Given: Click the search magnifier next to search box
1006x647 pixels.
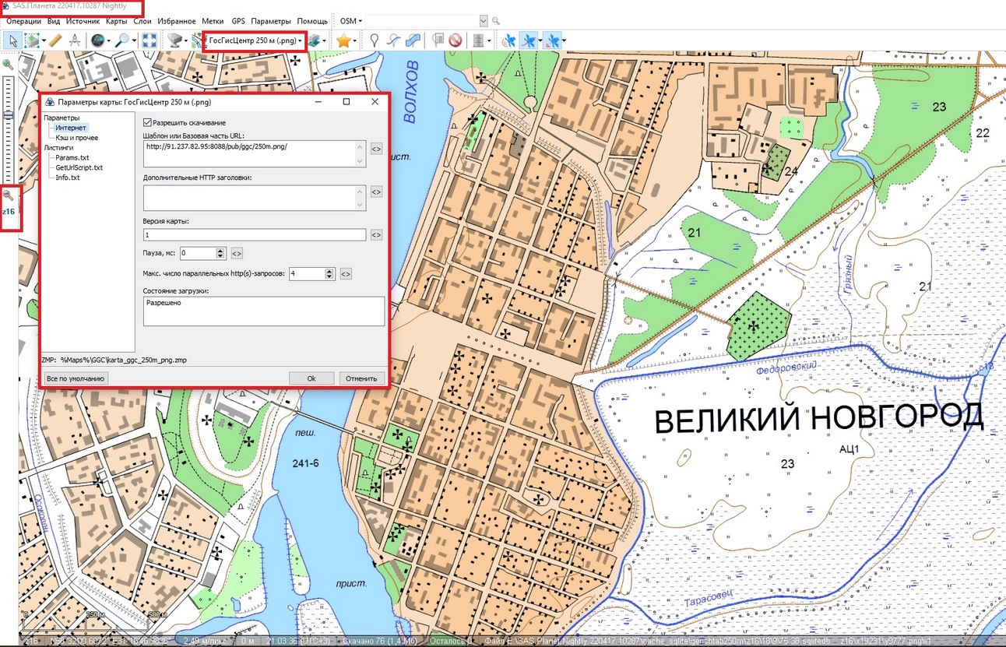Looking at the screenshot, I should [x=496, y=21].
